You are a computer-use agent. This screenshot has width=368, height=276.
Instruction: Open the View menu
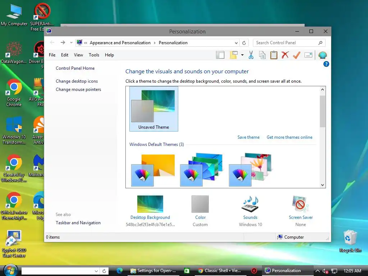78,55
